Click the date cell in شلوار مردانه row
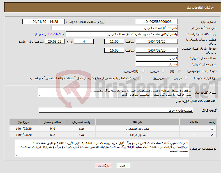 pos(24,135)
